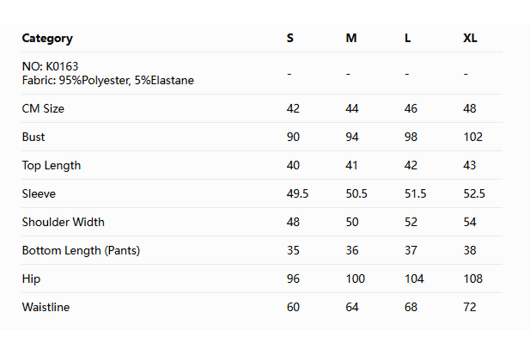Select the Top Length row label

(x=51, y=166)
